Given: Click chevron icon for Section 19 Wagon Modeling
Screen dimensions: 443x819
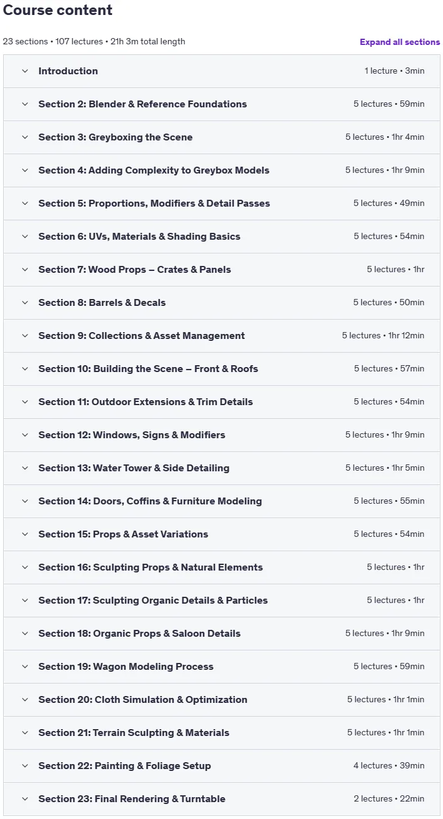Looking at the screenshot, I should (x=25, y=667).
